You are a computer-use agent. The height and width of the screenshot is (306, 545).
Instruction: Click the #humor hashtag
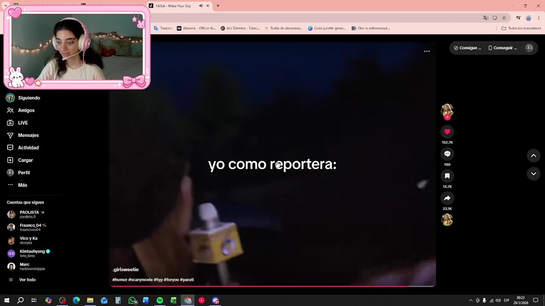pos(120,280)
